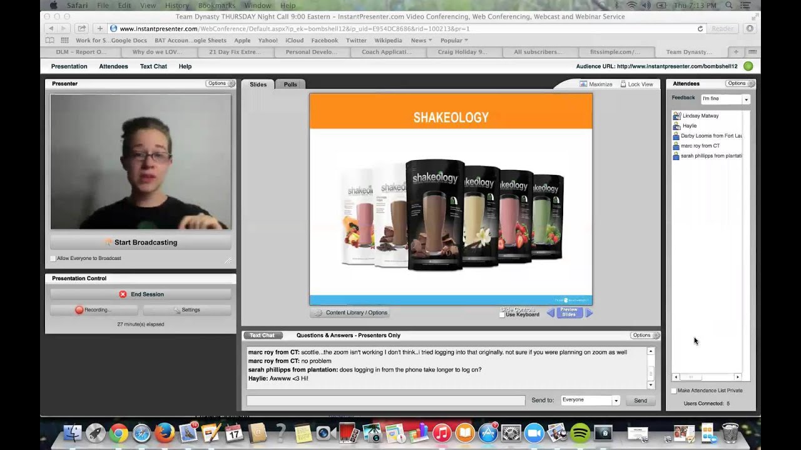
Task: Enable Use Keyboard slide control checkbox
Action: point(502,314)
